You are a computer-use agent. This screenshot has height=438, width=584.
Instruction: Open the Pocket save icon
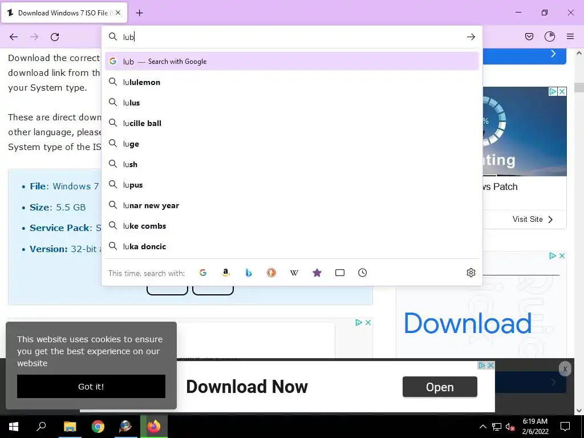[x=529, y=36]
